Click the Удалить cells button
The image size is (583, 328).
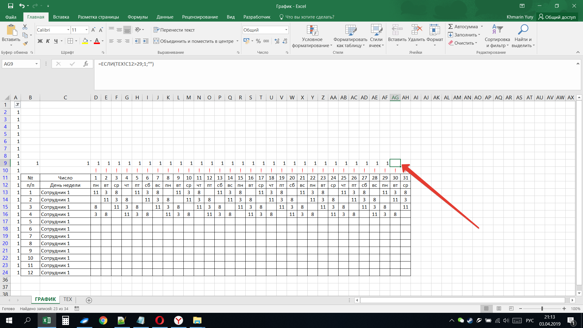(416, 36)
